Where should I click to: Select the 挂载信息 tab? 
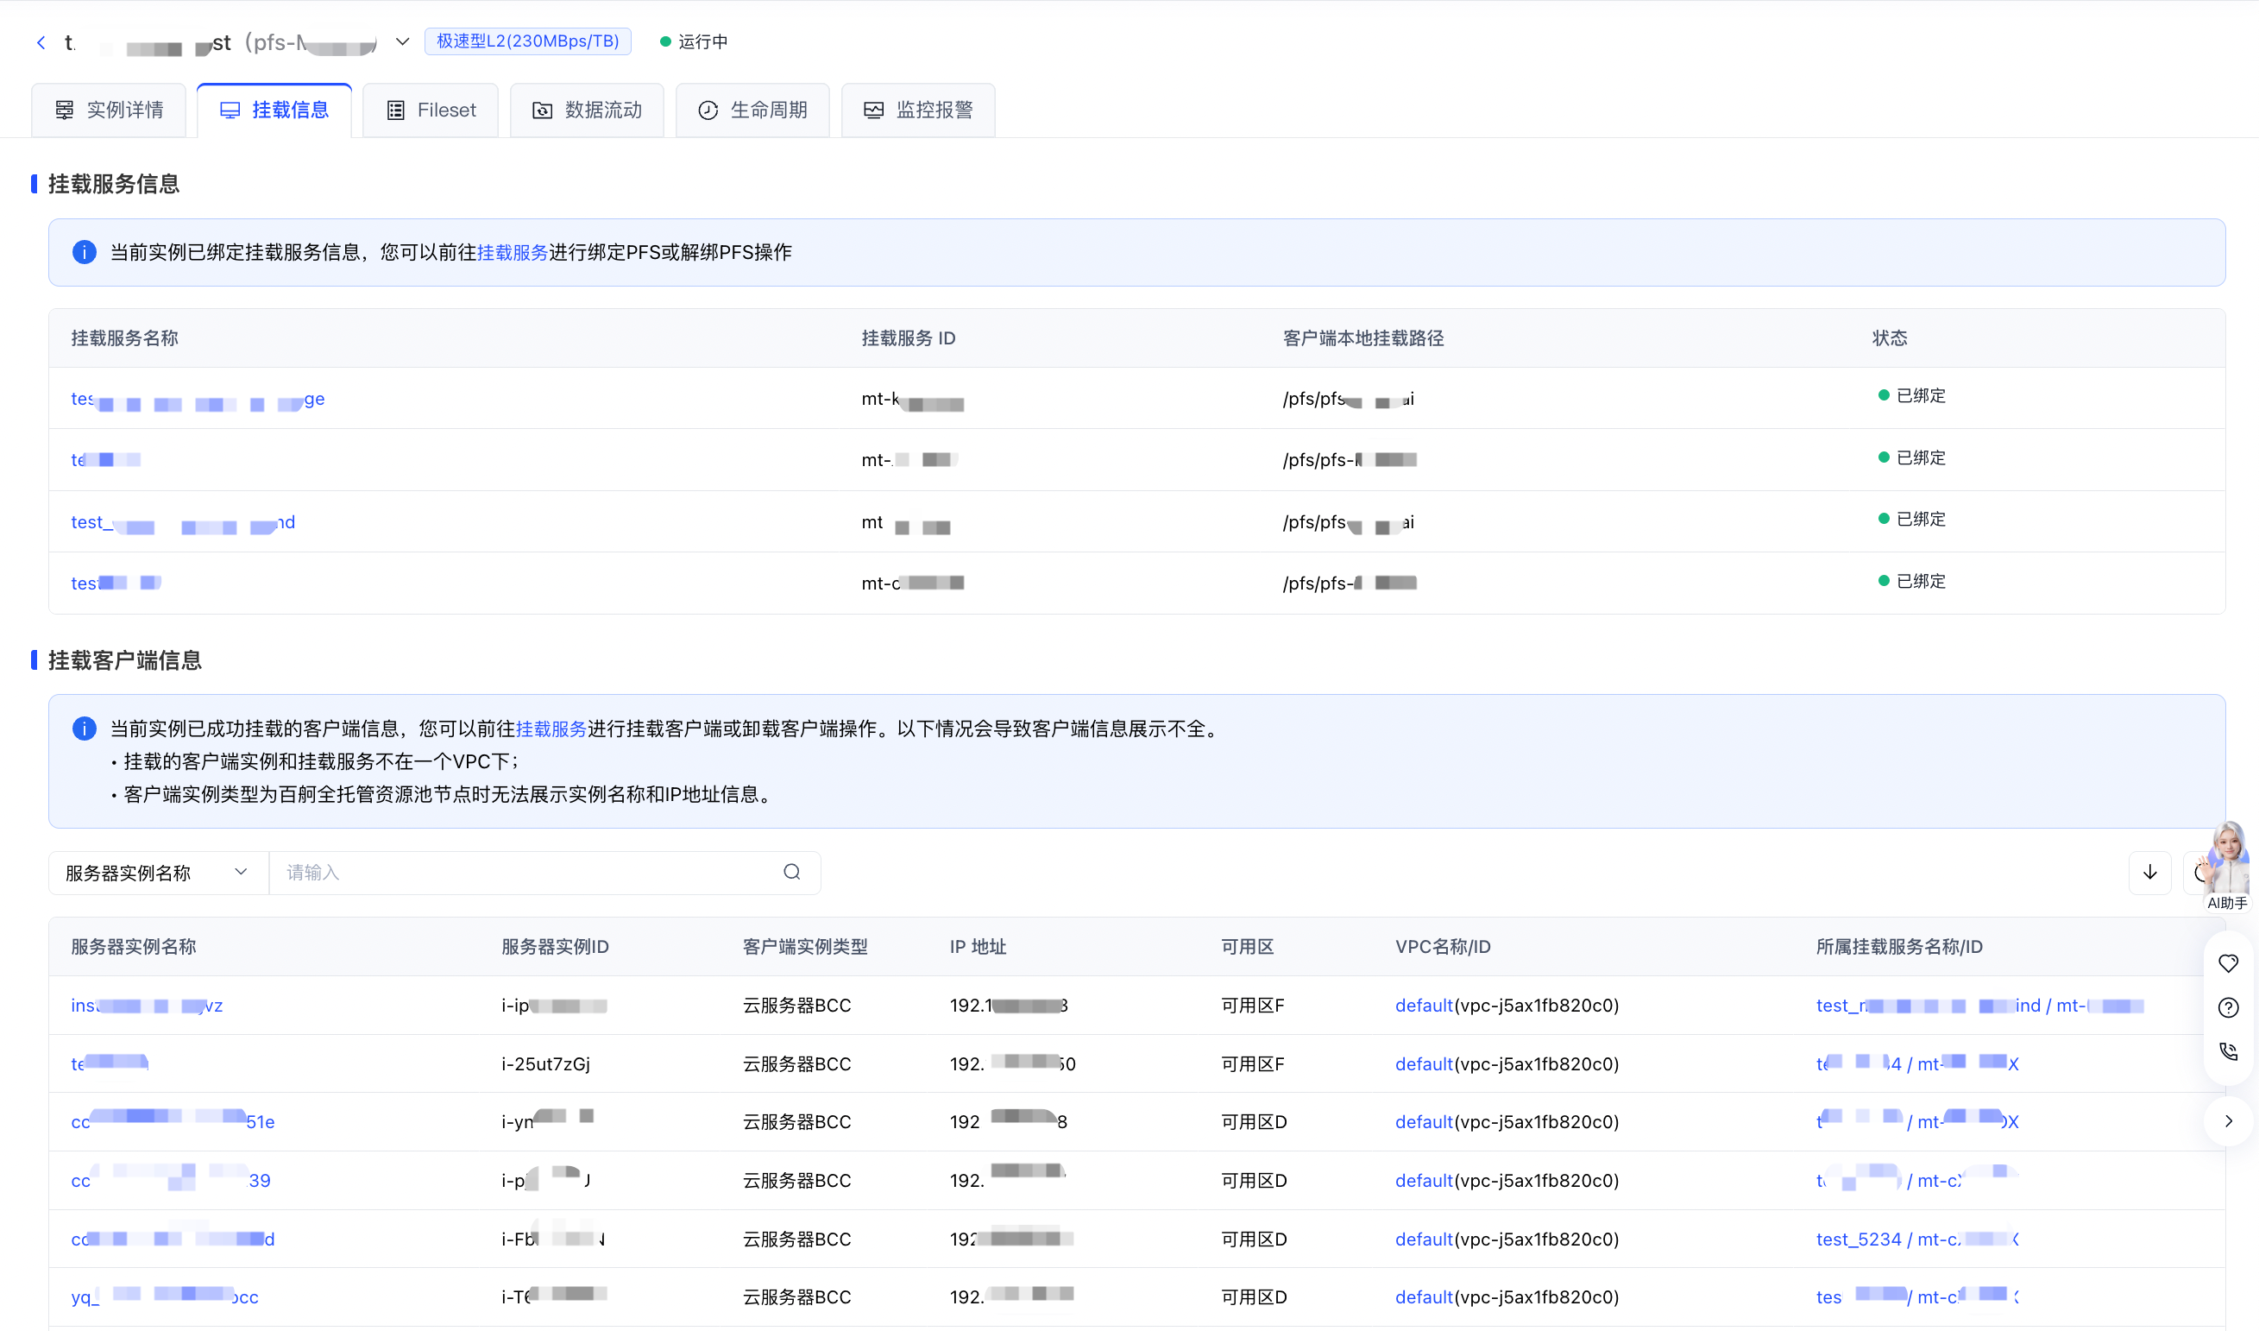[x=274, y=110]
